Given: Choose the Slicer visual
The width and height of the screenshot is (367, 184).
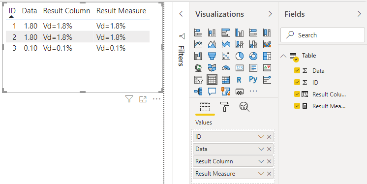Looking at the screenshot, I should pos(198,80).
